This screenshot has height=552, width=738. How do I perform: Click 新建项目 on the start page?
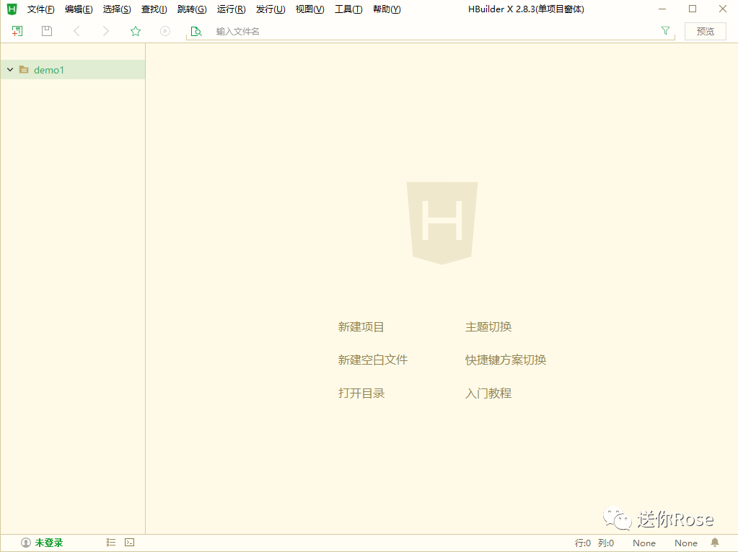pos(361,326)
